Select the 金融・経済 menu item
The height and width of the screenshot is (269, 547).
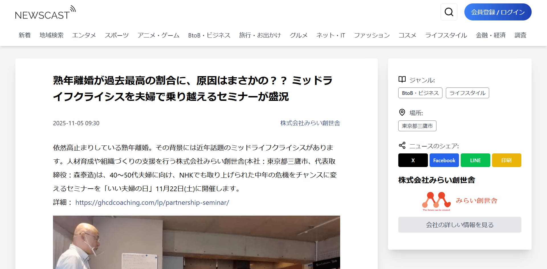(x=491, y=35)
